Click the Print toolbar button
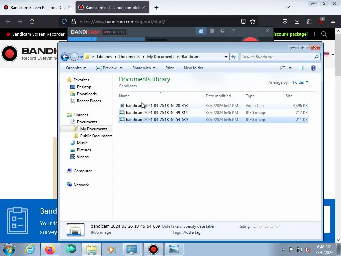The image size is (341, 256). [x=170, y=68]
